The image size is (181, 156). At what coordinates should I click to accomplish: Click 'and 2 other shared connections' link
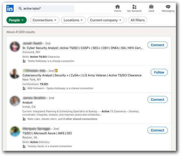click(x=78, y=119)
